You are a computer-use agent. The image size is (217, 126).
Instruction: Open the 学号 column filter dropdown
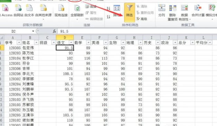tap(19, 43)
